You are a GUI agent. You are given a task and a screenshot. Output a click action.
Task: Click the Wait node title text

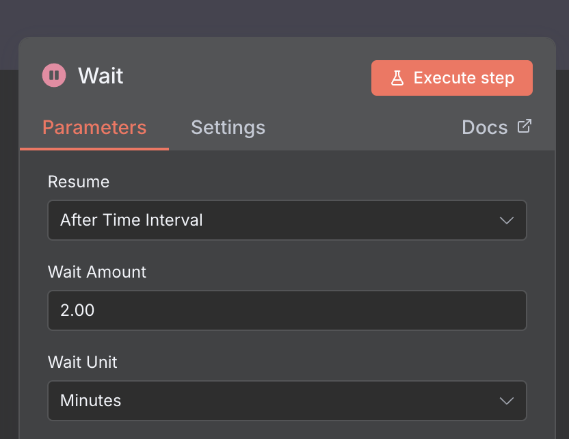[101, 75]
